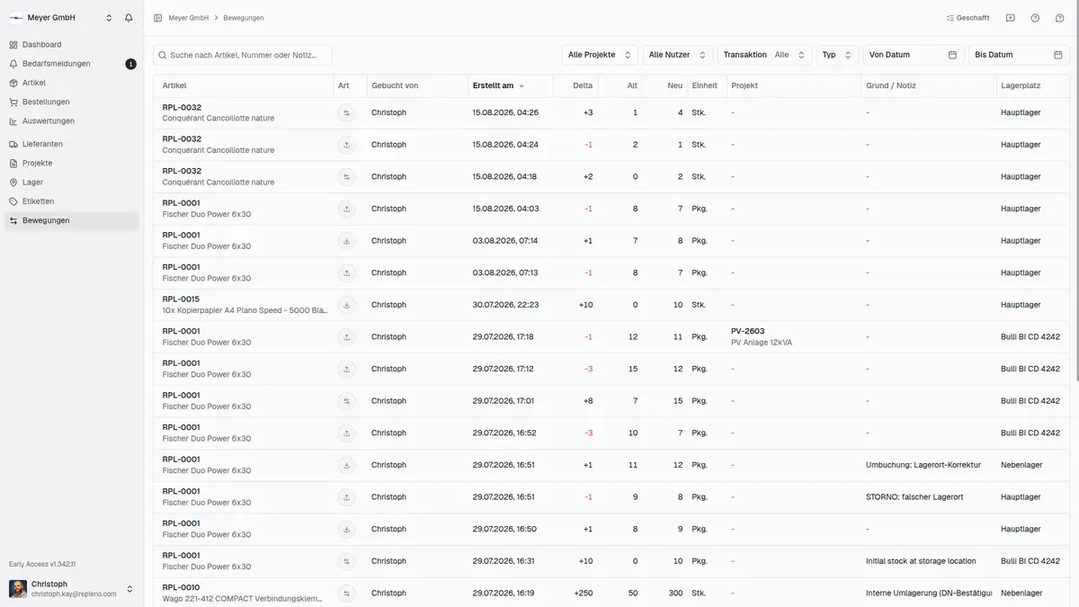1079x607 pixels.
Task: Open Etiketten in the sidebar
Action: click(72, 201)
